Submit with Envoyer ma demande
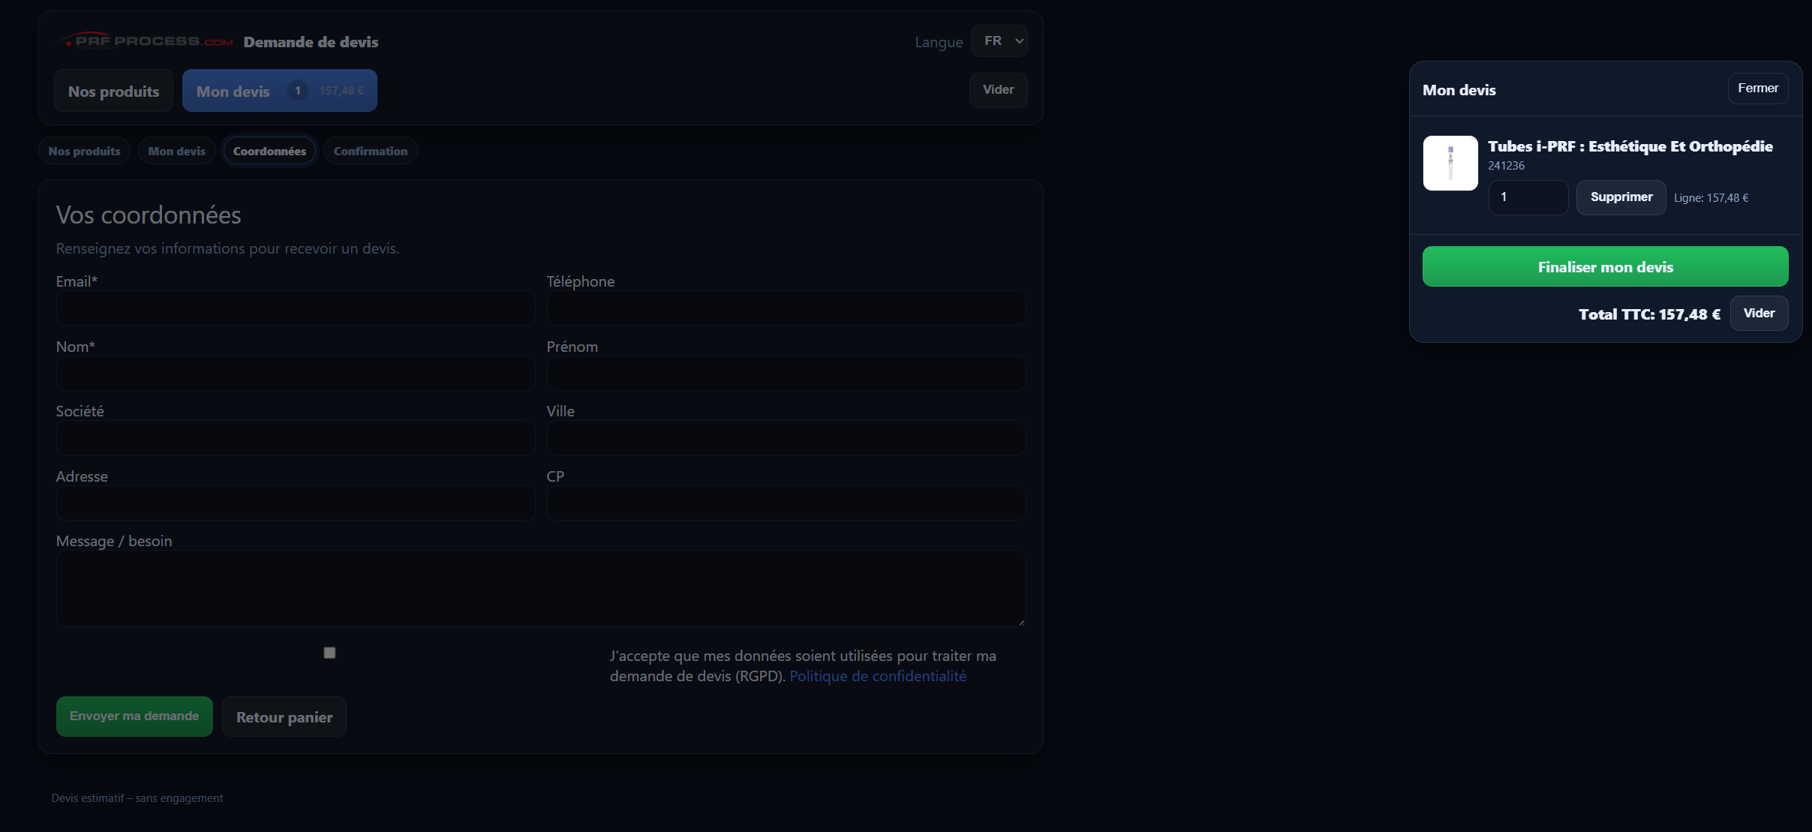Screen dimensions: 1812x832 click(134, 716)
